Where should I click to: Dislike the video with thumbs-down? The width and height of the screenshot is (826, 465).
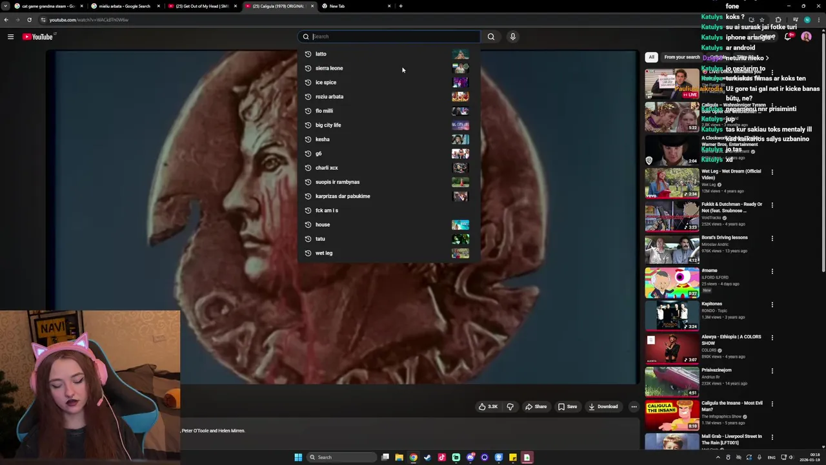point(510,407)
